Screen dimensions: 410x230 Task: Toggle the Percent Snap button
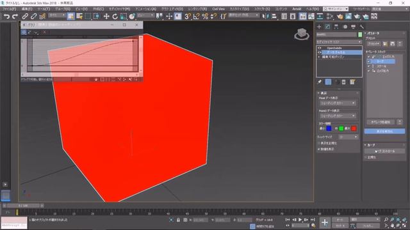click(x=205, y=17)
